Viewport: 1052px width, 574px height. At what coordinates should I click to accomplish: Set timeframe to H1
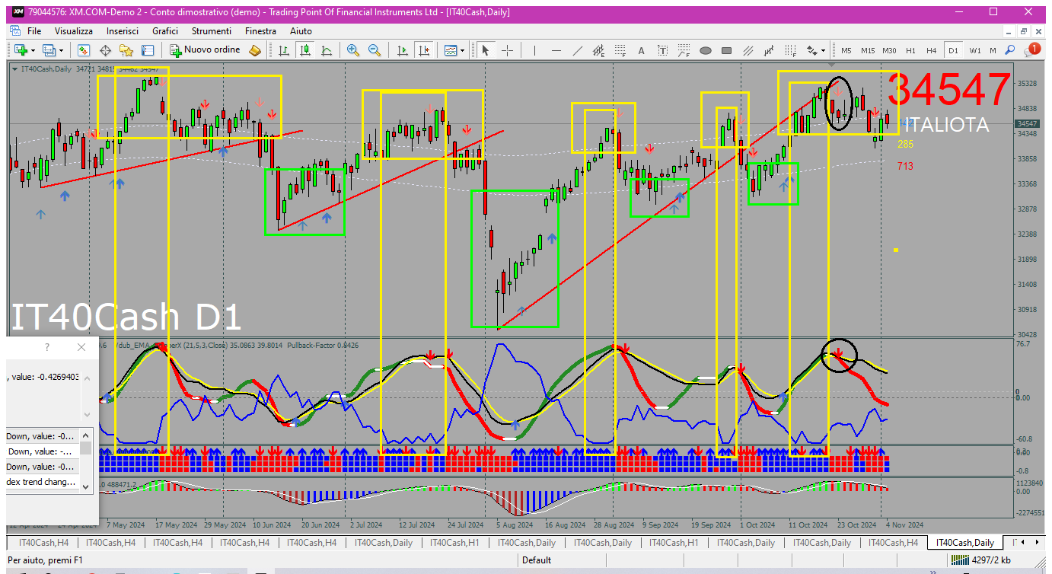tap(910, 50)
